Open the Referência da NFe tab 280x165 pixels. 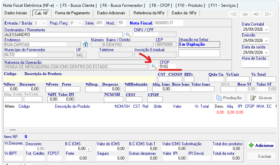[149, 13]
